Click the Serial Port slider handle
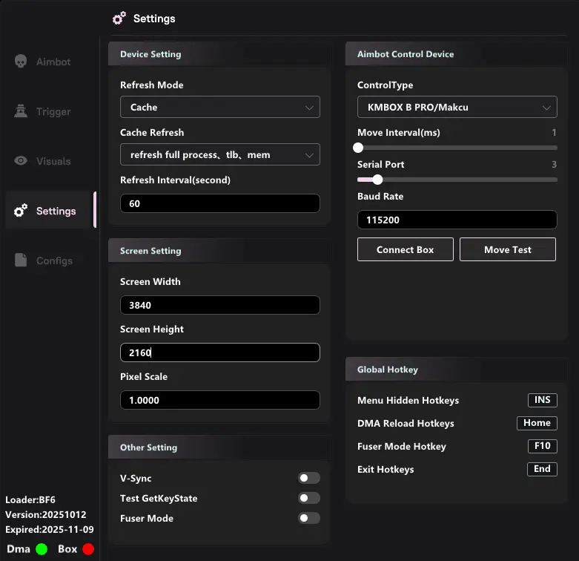 tap(377, 179)
